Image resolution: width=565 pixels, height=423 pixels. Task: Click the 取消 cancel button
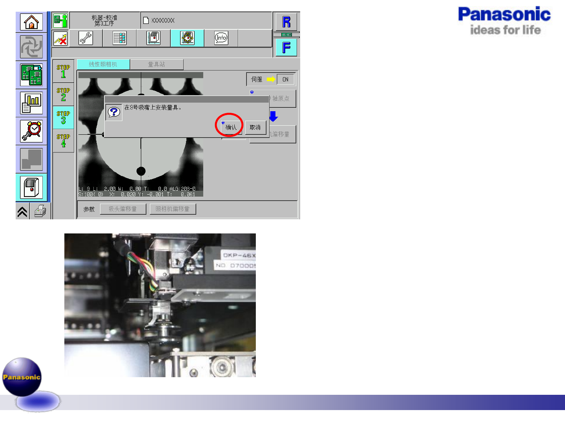255,127
